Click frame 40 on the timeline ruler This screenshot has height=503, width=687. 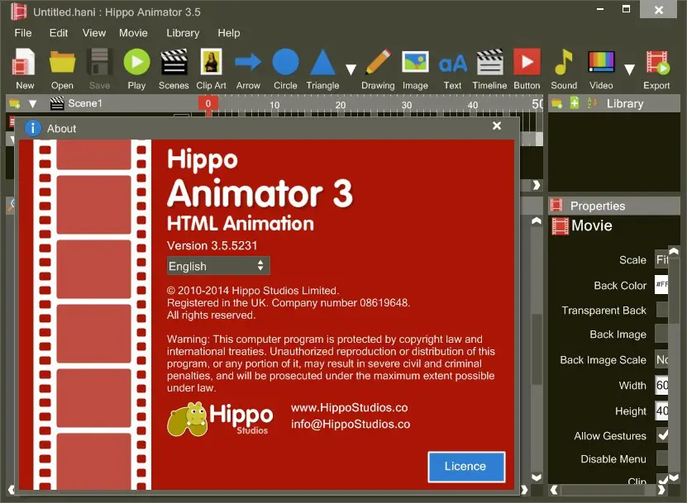click(x=472, y=105)
